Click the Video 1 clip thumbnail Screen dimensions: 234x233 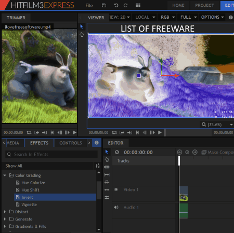tap(184, 194)
